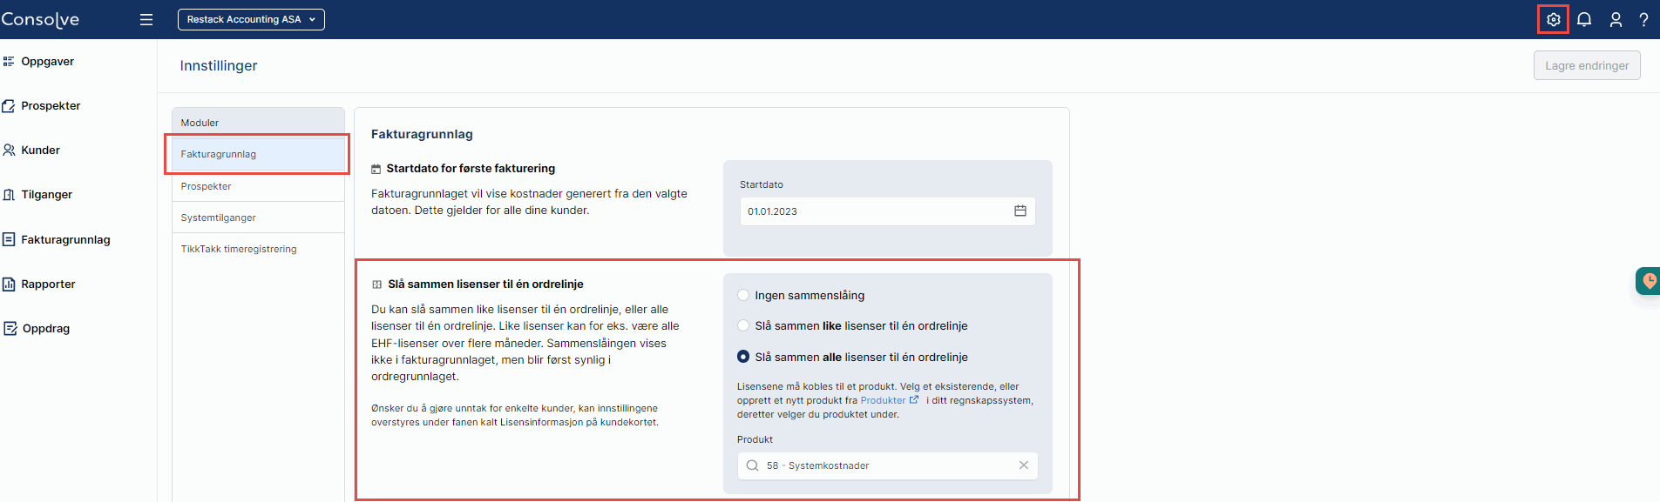Click the 'Lagre endringer' button

click(x=1586, y=65)
